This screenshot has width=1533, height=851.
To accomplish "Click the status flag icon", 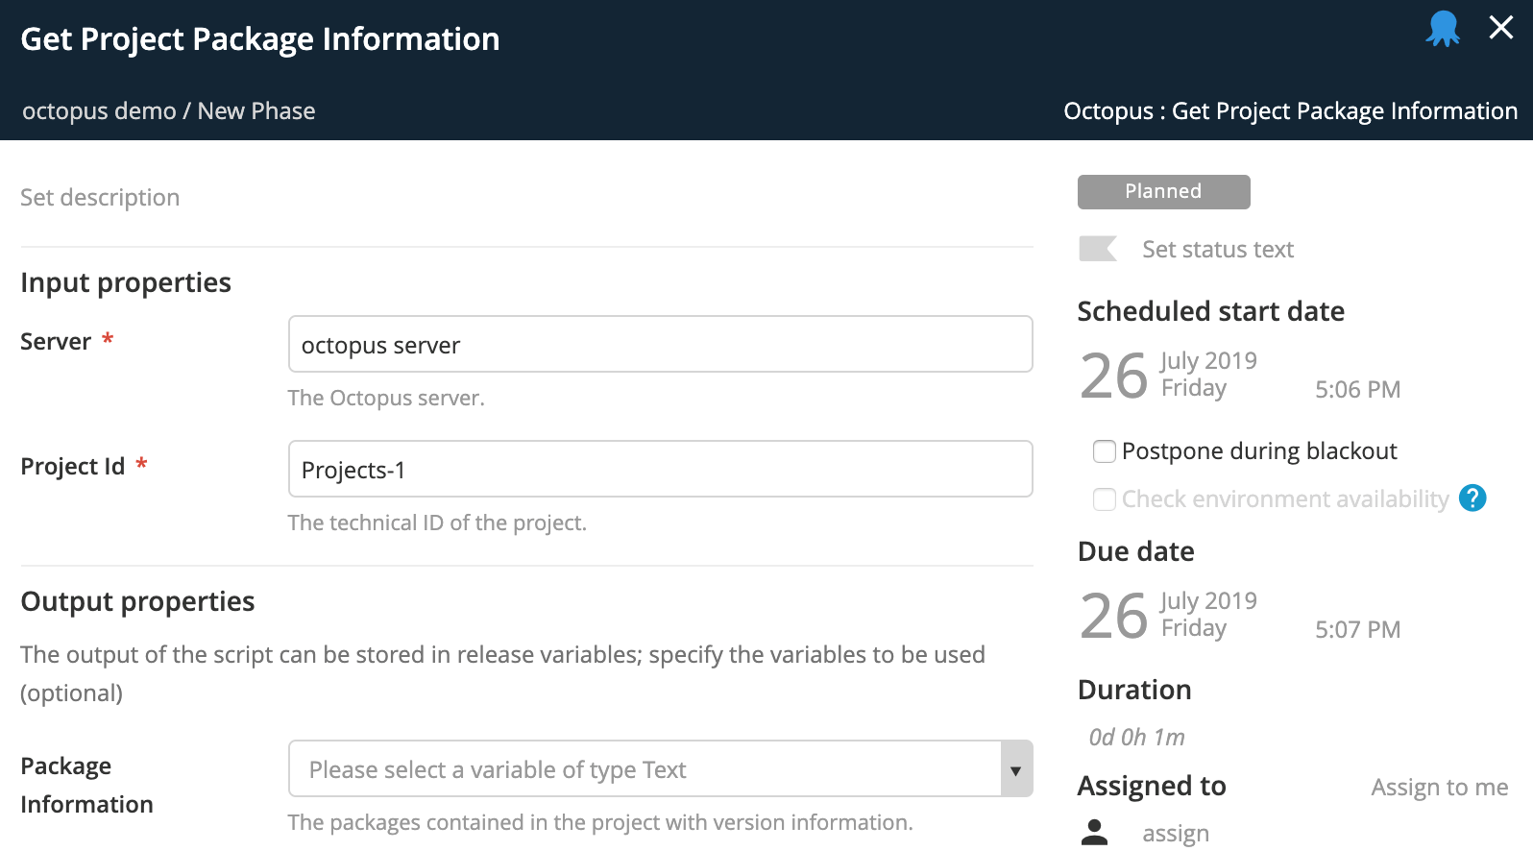I will point(1098,249).
